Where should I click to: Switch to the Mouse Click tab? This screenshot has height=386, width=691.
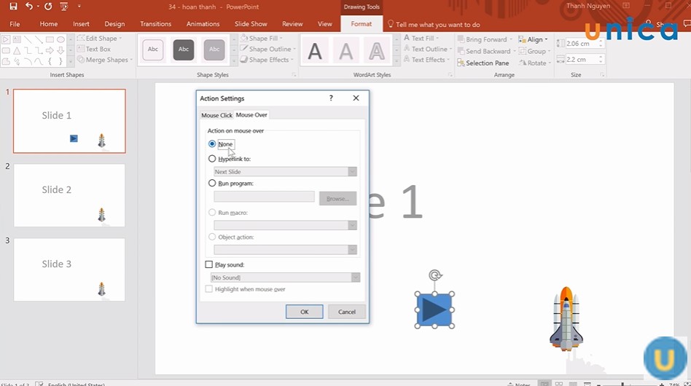coord(216,115)
